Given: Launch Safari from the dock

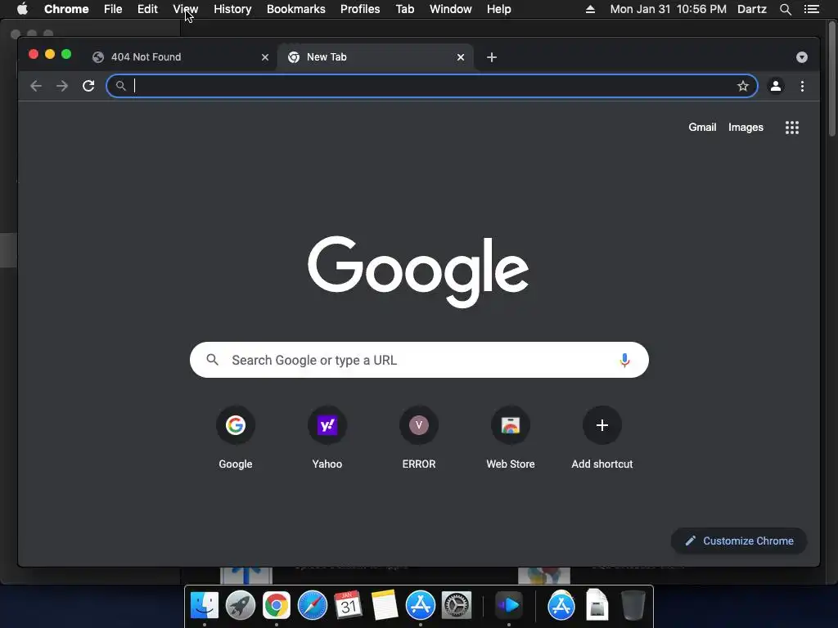Looking at the screenshot, I should [x=312, y=605].
